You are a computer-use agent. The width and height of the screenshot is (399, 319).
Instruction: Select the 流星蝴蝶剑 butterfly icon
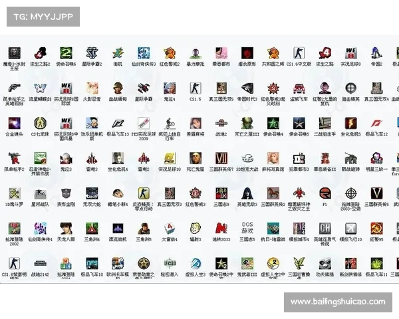coord(40,88)
